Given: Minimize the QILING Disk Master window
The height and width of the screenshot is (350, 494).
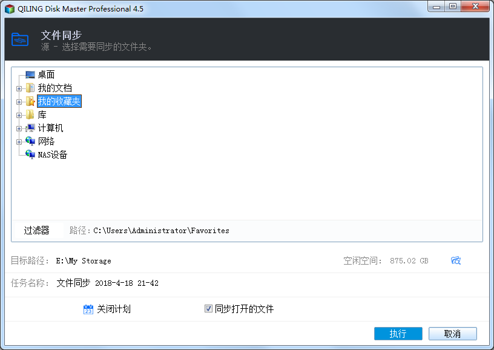Looking at the screenshot, I should click(x=436, y=7).
